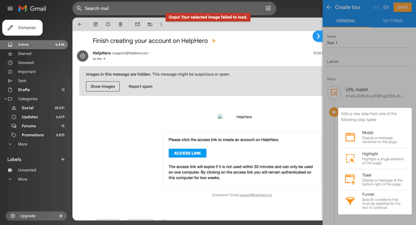The image size is (416, 225).
Task: Click the Mark as unread envelope icon
Action: [x=137, y=24]
